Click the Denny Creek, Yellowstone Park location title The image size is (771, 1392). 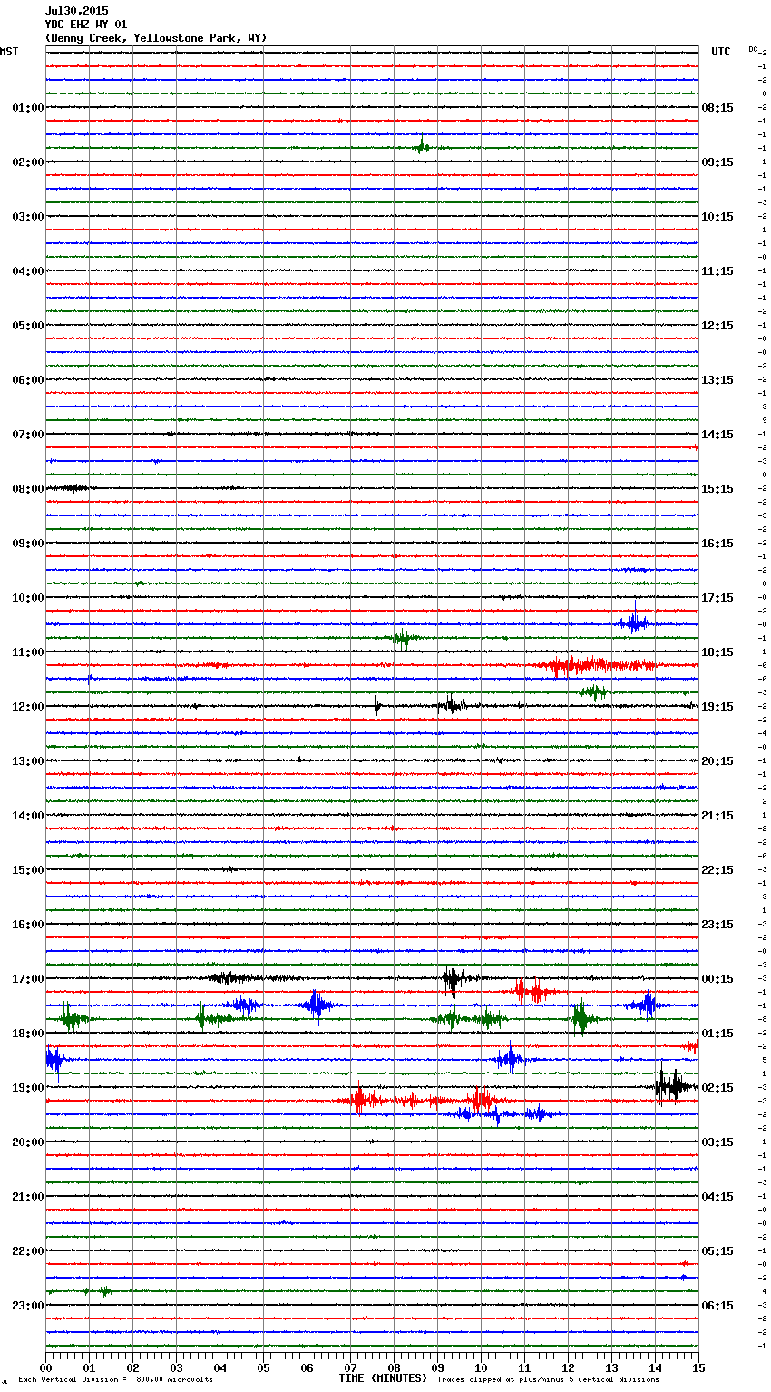pyautogui.click(x=156, y=38)
